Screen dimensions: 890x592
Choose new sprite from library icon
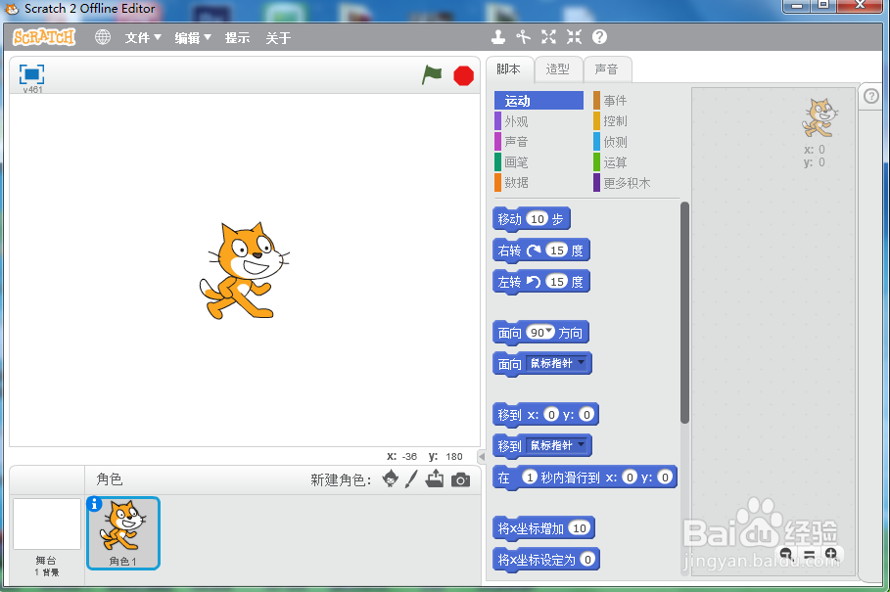pyautogui.click(x=391, y=479)
